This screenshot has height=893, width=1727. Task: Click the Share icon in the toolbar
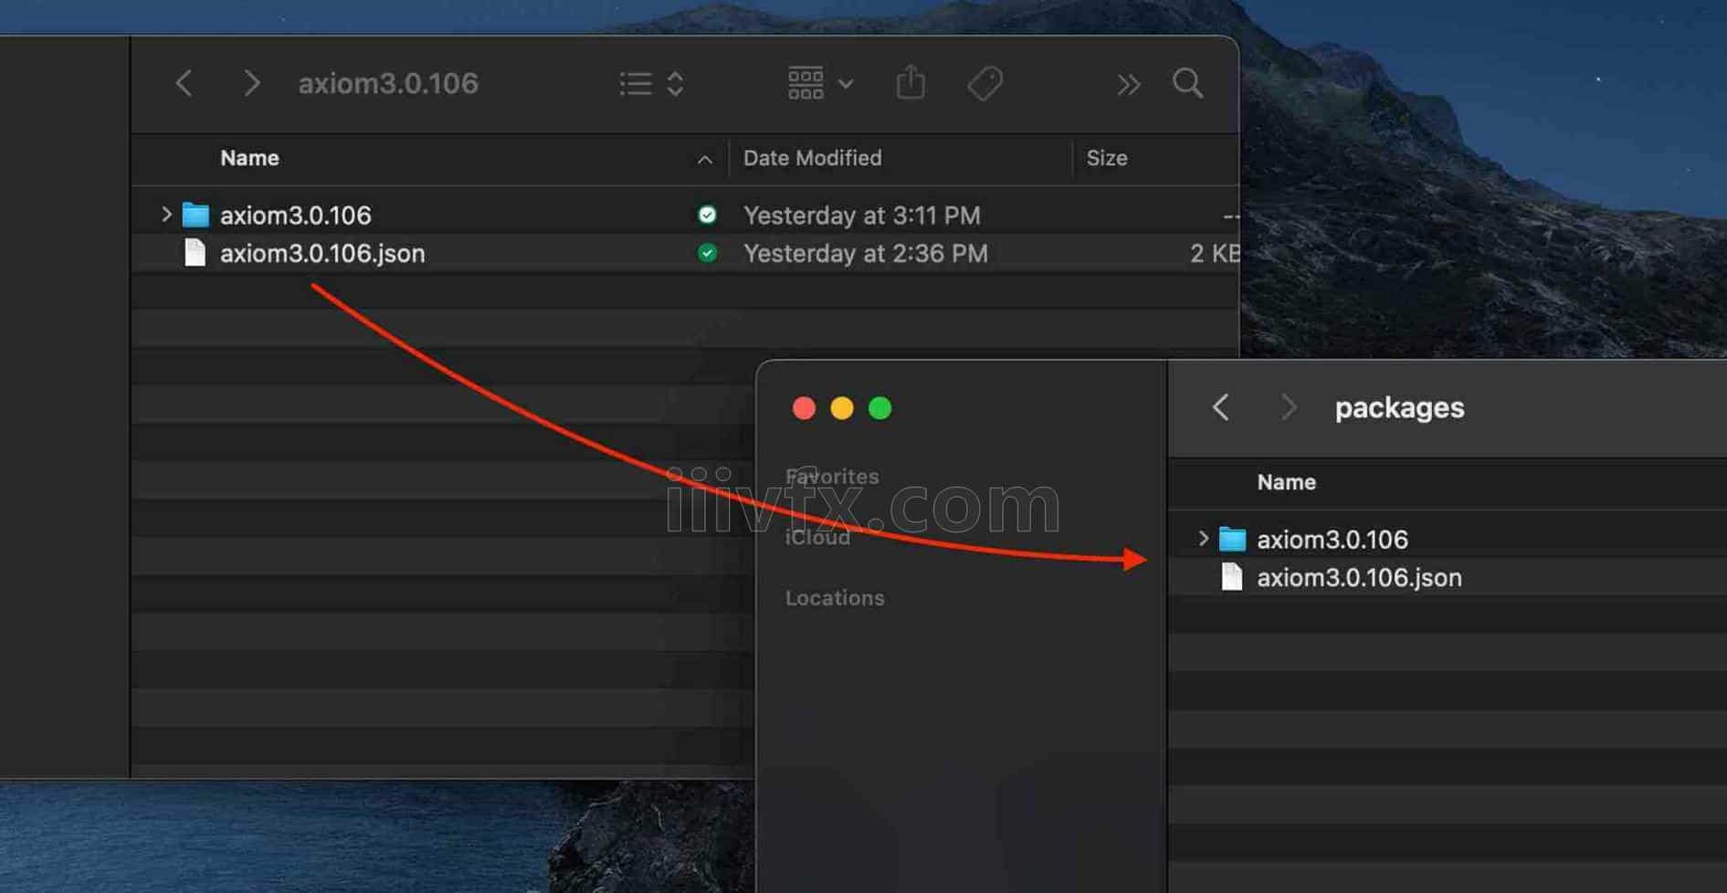911,82
